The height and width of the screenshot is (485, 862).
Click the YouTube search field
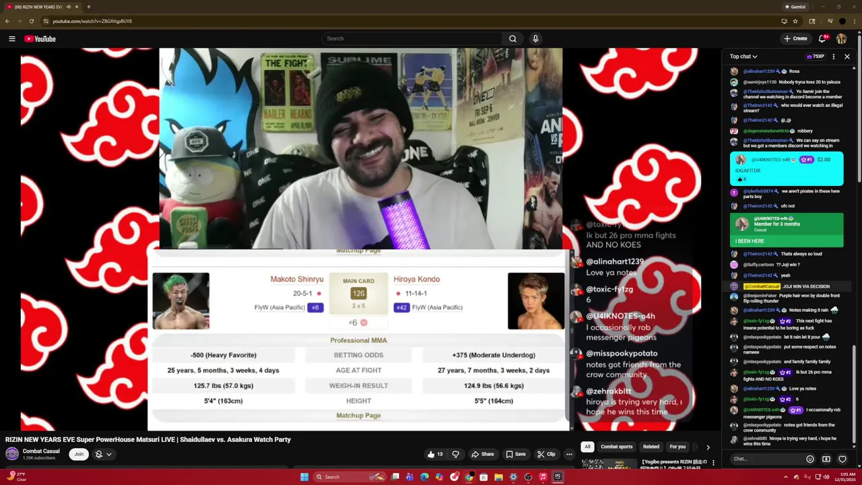411,38
